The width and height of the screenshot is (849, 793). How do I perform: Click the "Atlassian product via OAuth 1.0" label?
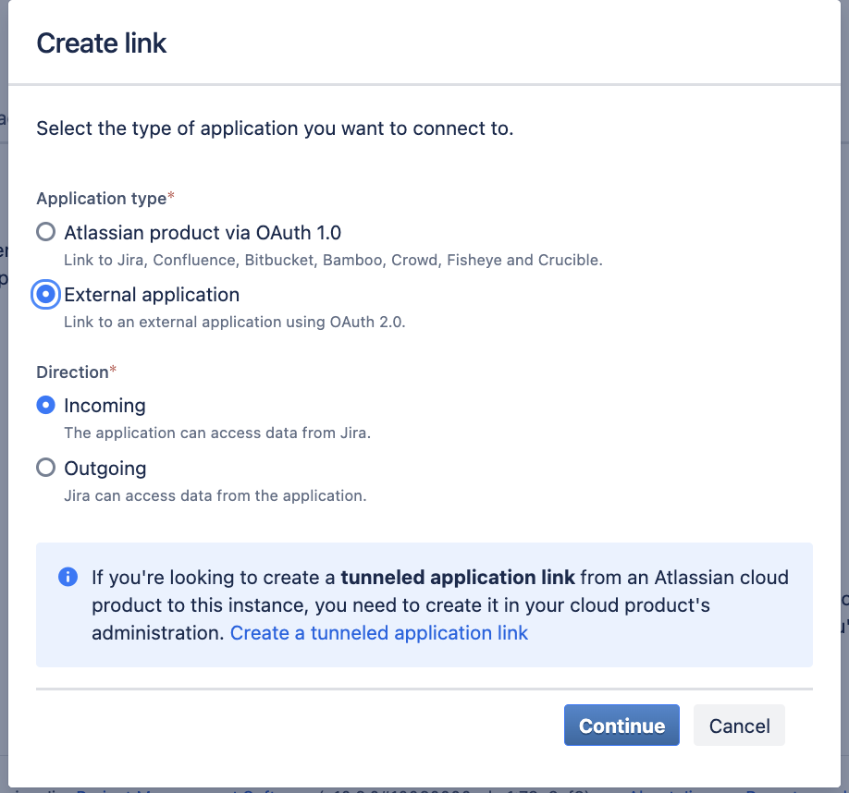[203, 233]
